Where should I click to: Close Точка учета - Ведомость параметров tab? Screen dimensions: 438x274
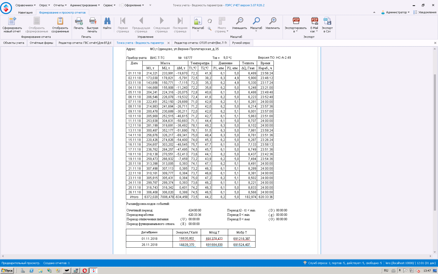(x=168, y=43)
